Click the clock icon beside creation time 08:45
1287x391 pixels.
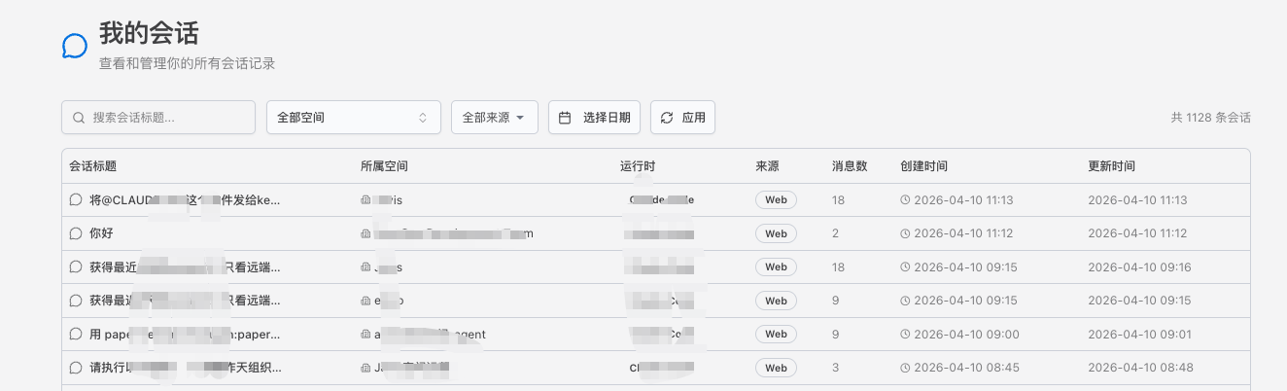[906, 369]
